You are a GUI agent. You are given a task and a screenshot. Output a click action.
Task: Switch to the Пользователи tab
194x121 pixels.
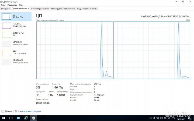pos(69,9)
